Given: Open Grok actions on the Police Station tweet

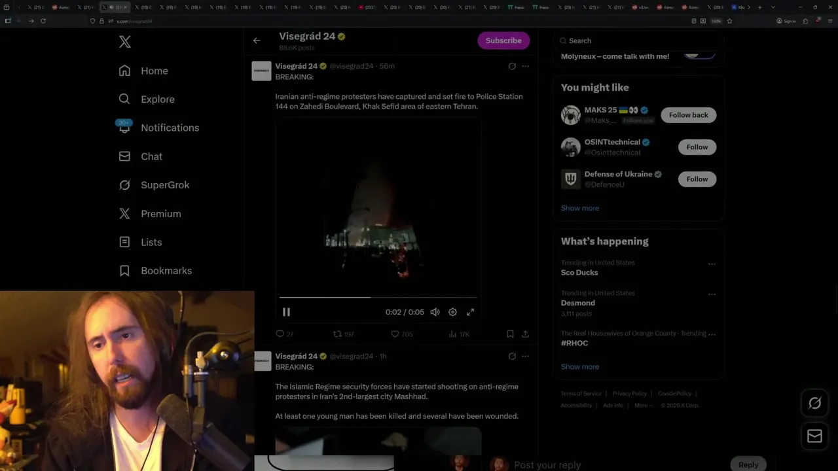Looking at the screenshot, I should tap(512, 66).
